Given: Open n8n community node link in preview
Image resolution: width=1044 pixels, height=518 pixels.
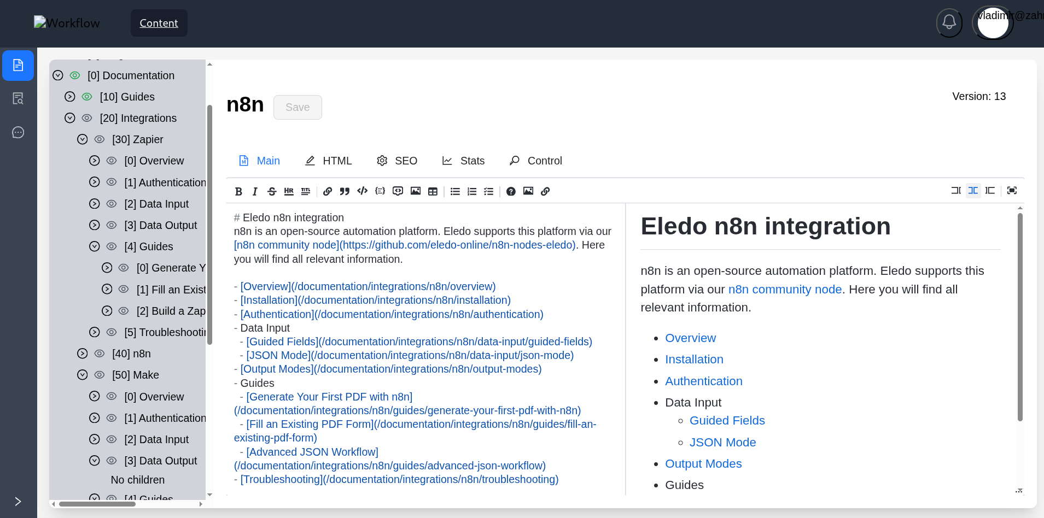Looking at the screenshot, I should click(785, 289).
